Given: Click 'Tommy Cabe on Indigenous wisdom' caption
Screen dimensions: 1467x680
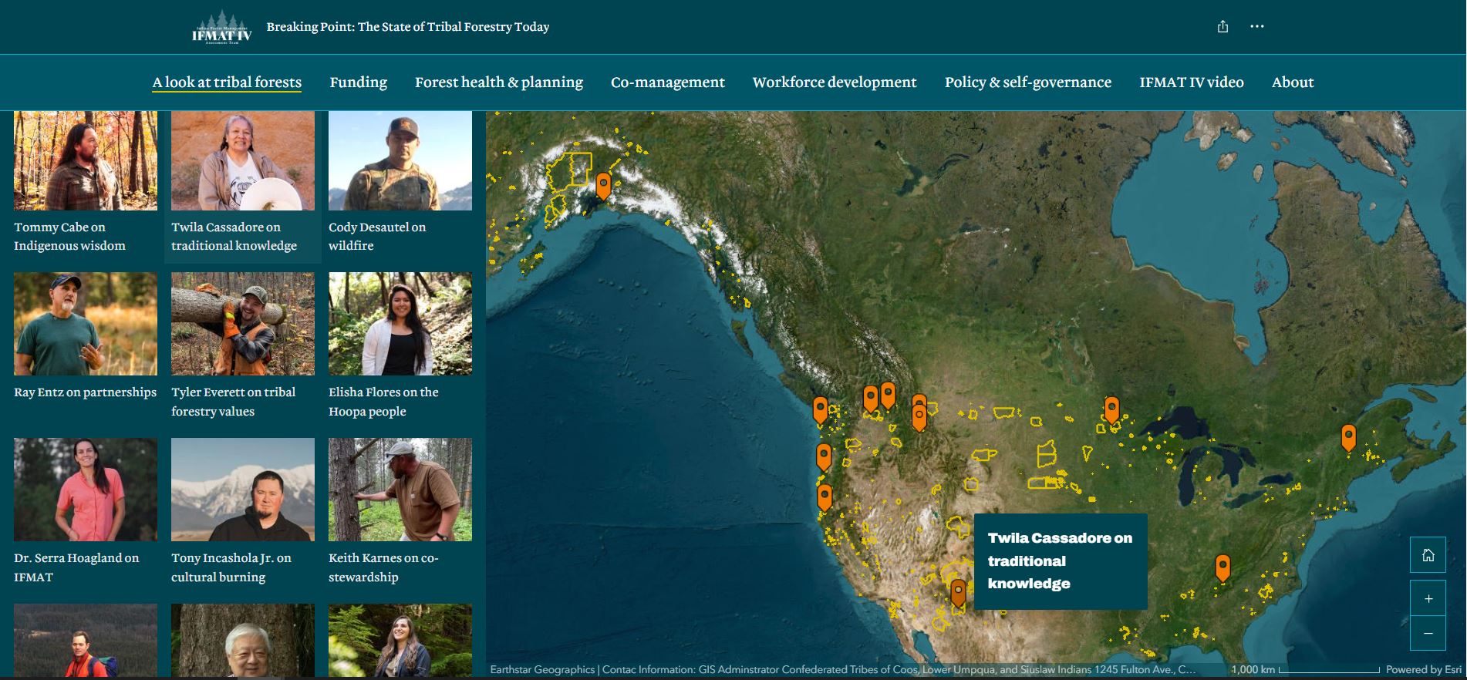Looking at the screenshot, I should click(69, 237).
